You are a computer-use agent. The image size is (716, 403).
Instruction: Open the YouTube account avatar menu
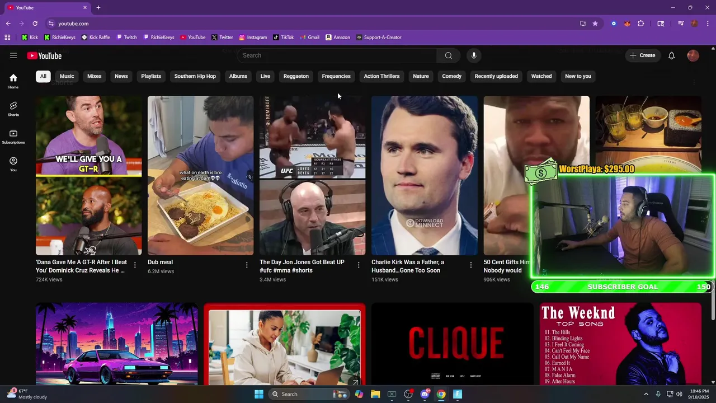(x=693, y=55)
